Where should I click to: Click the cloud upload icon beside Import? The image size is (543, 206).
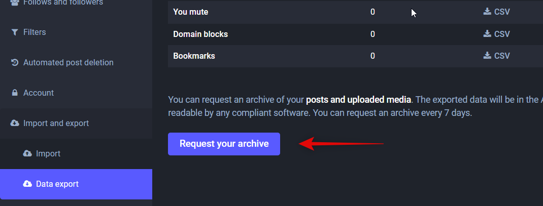(27, 154)
